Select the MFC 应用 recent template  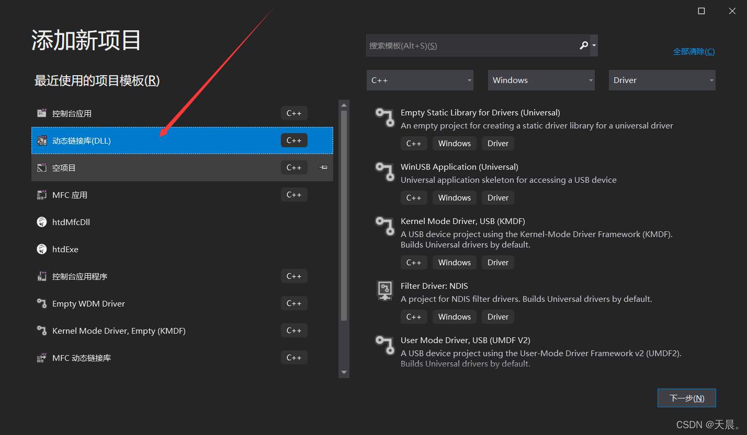[x=182, y=195]
